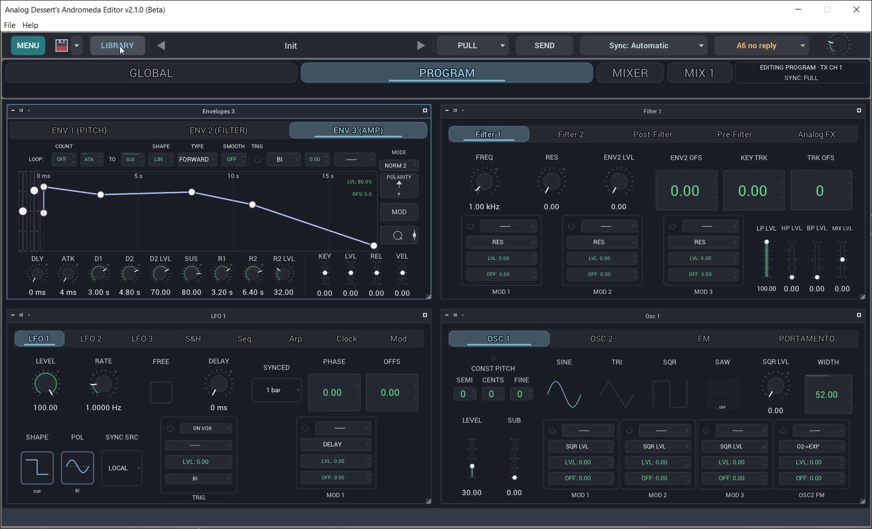872x529 pixels.
Task: Select the square waveform icon in Osc 1
Action: pyautogui.click(x=669, y=394)
